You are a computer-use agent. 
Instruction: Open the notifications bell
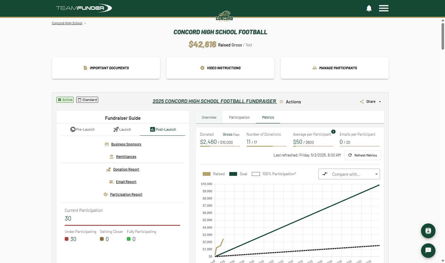(369, 8)
